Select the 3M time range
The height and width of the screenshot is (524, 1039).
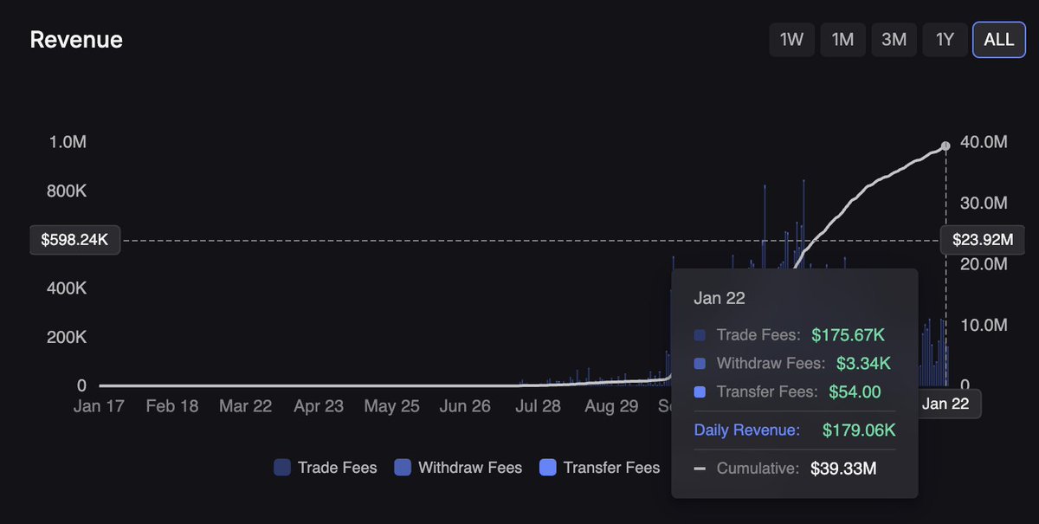pos(894,40)
